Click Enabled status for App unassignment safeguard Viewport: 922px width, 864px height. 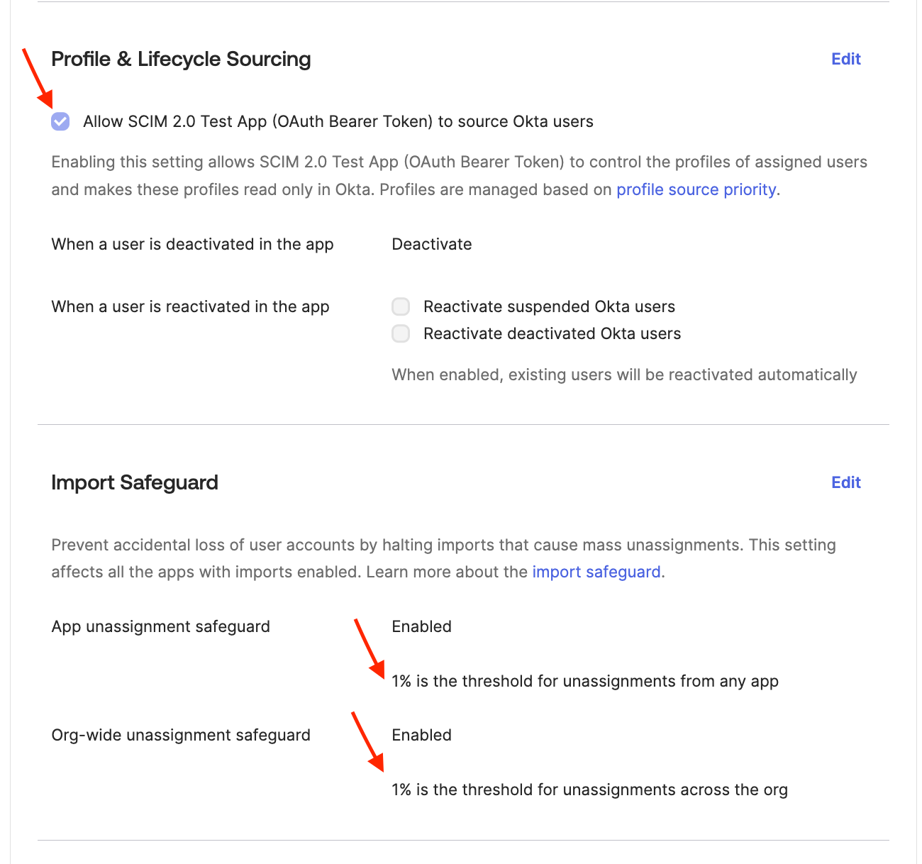[x=422, y=626]
